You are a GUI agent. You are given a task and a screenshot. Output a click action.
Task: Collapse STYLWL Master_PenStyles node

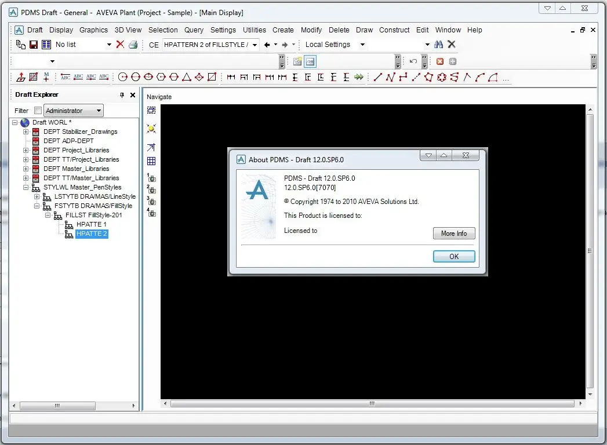[x=26, y=187]
